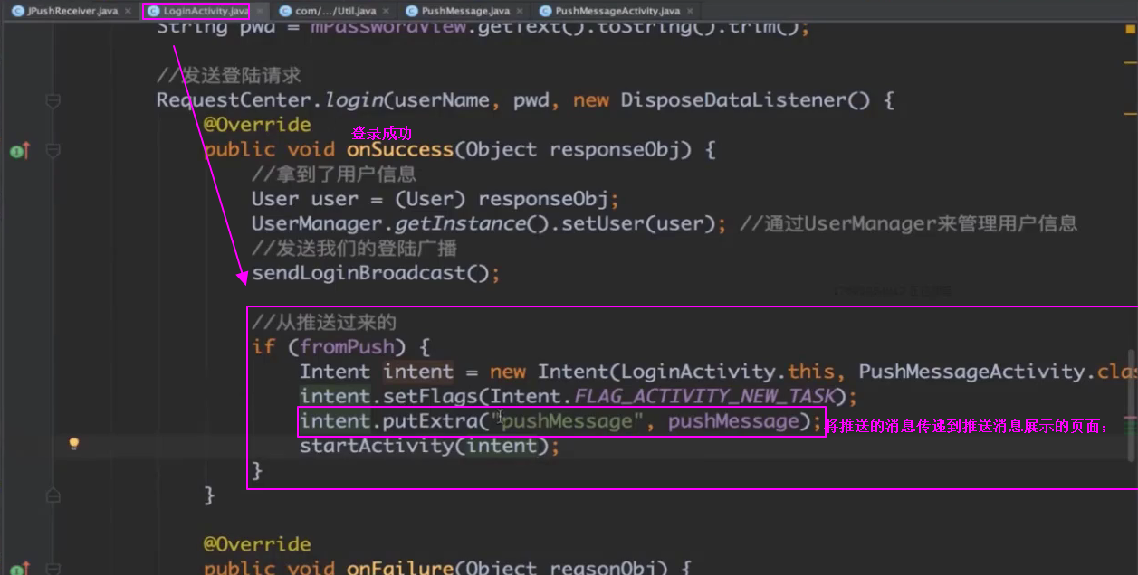This screenshot has height=575, width=1138.
Task: Fold the onSuccess method body
Action: pyautogui.click(x=53, y=150)
